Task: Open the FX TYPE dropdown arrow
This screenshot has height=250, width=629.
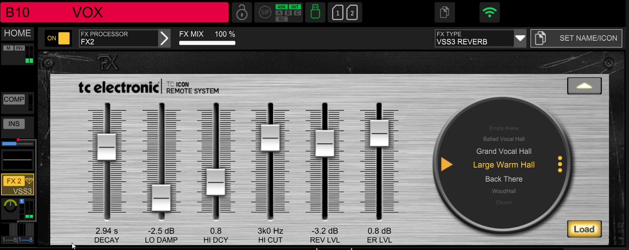Action: coord(520,38)
